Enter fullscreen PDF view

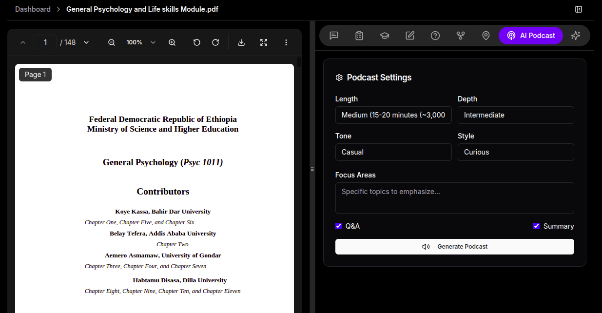coord(264,42)
